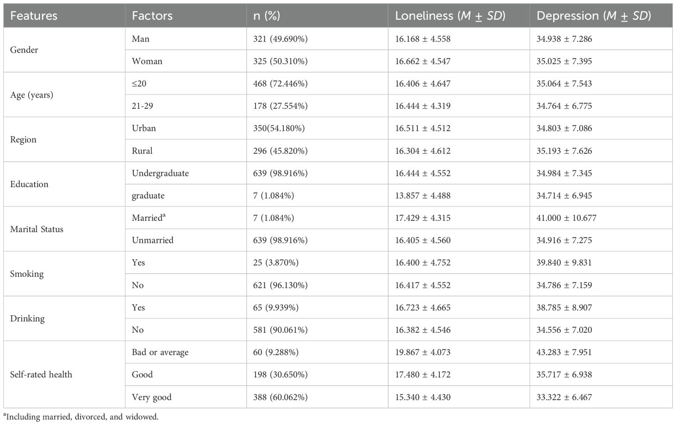The height and width of the screenshot is (425, 676).
Task: Click the Married factor cell
Action: point(148,218)
